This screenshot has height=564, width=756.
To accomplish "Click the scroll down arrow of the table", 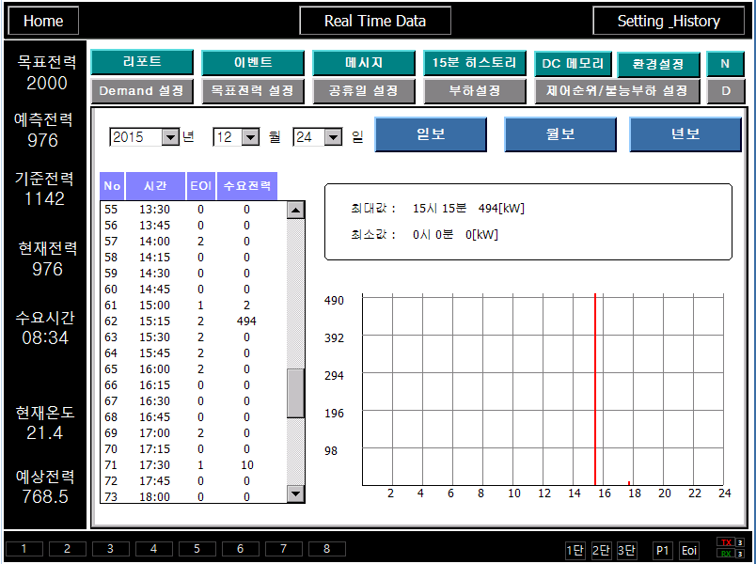I will [295, 493].
